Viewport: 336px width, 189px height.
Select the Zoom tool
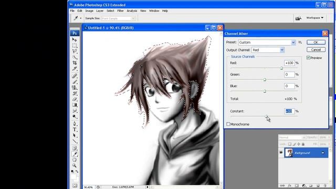(x=75, y=165)
